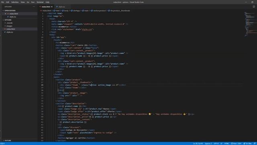Change indentation via Spaces: 2 status item

[x=208, y=143]
